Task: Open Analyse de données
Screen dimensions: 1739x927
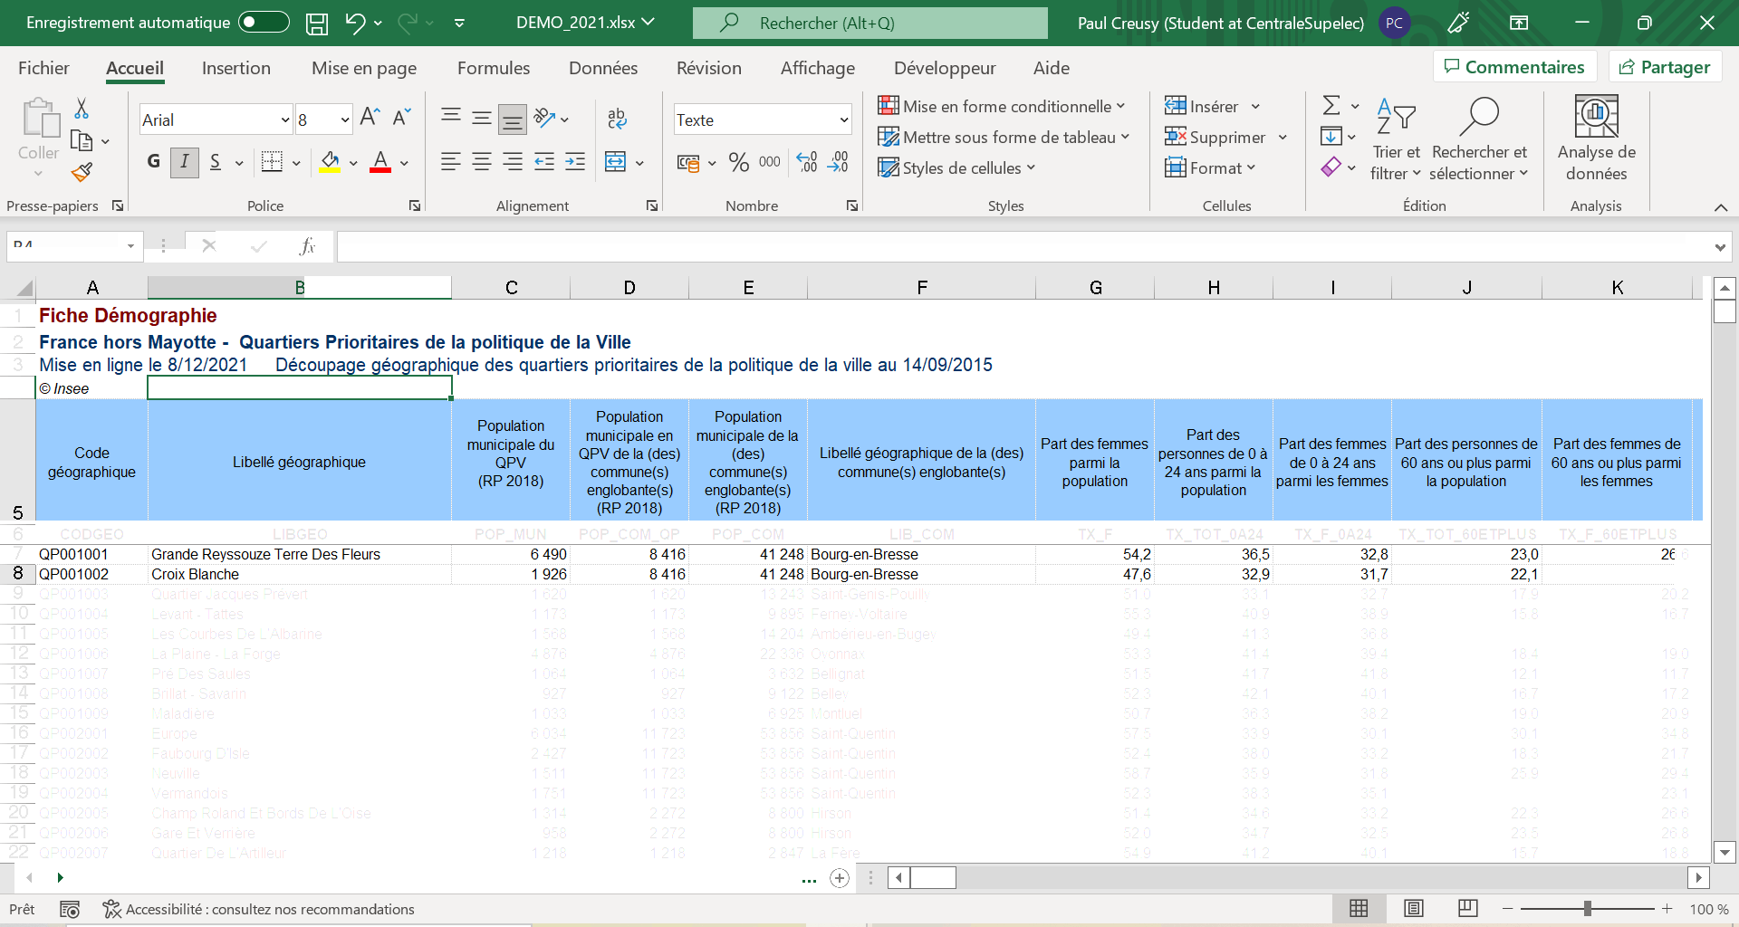Action: click(1596, 138)
